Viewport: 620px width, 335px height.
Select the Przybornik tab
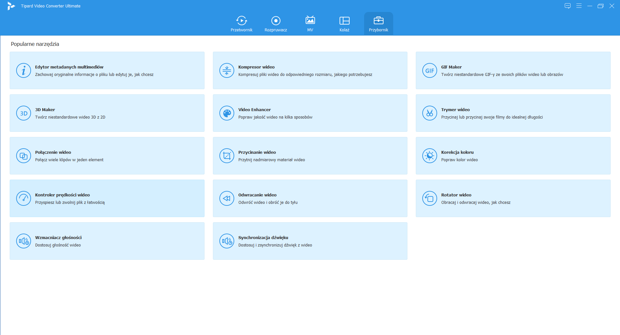[379, 24]
